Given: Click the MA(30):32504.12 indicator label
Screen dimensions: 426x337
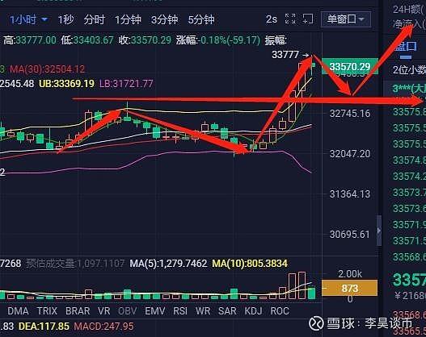Looking at the screenshot, I should (47, 69).
